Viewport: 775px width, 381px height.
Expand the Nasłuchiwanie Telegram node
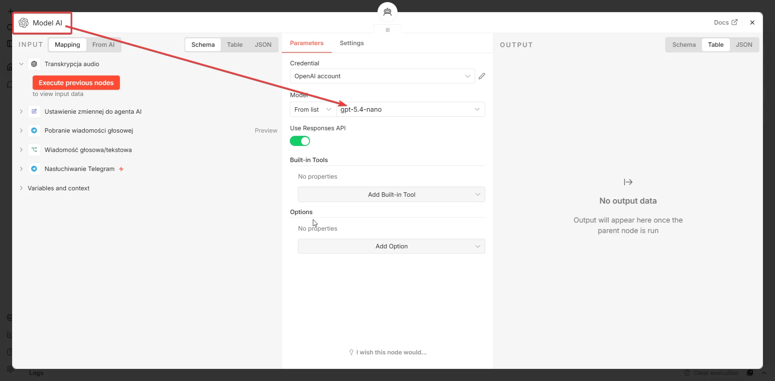pyautogui.click(x=21, y=169)
